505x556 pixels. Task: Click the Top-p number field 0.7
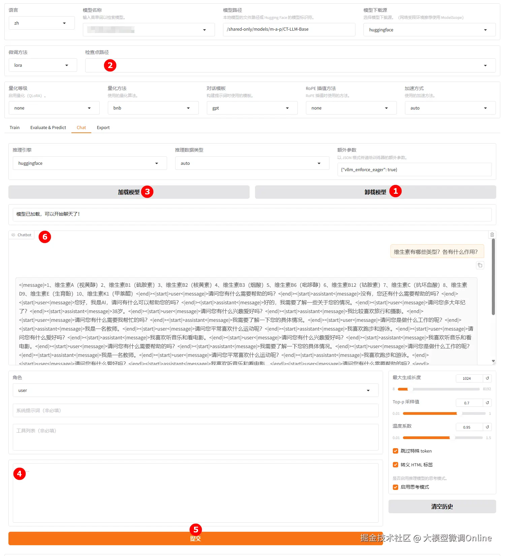(x=469, y=403)
